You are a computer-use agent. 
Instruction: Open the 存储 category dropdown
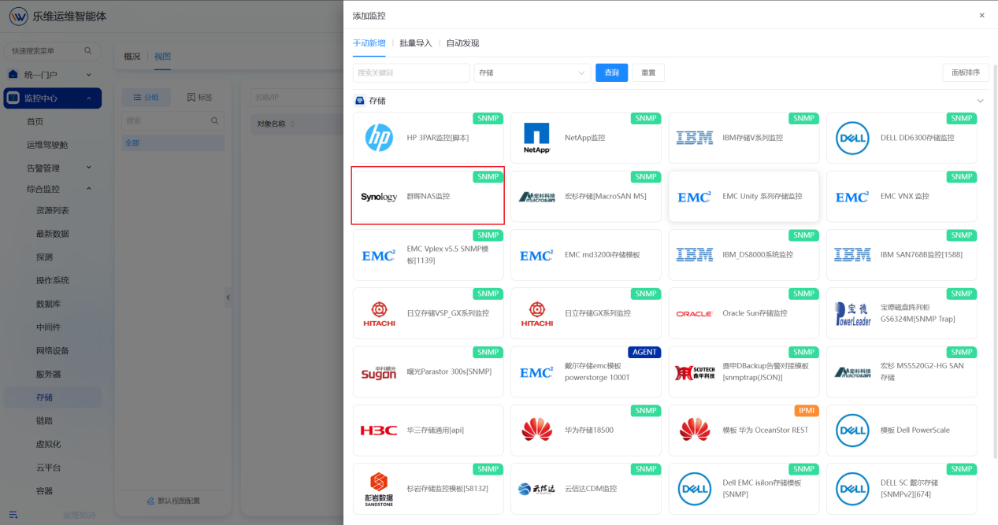[x=532, y=72]
